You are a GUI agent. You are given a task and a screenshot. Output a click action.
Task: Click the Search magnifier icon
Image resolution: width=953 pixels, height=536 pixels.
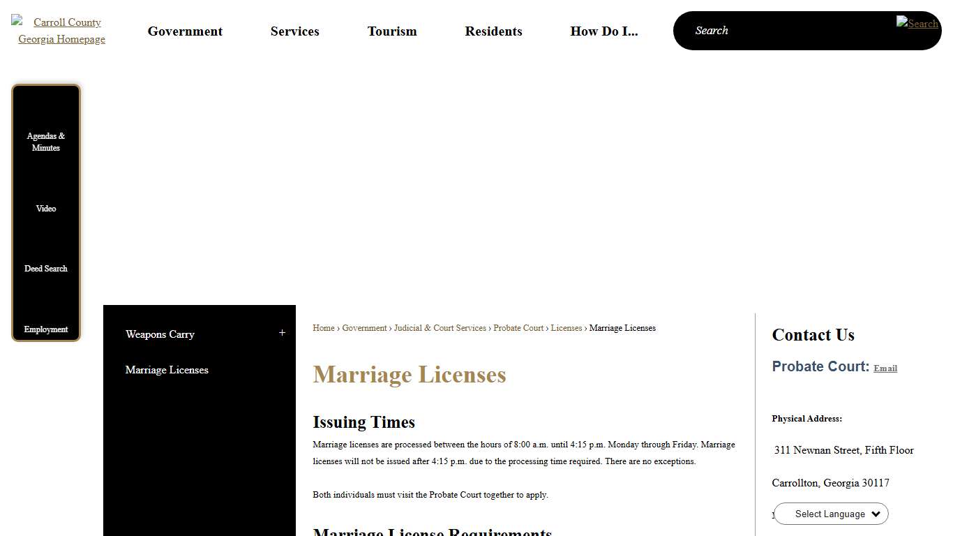917,24
